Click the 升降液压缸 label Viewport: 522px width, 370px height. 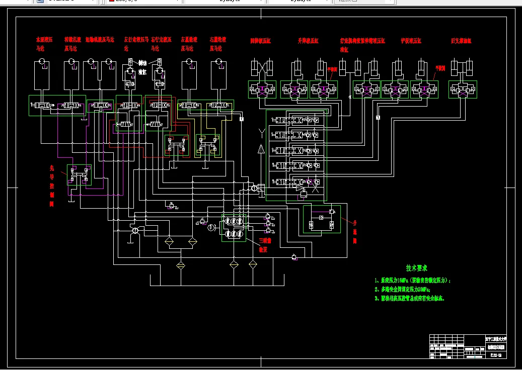308,41
